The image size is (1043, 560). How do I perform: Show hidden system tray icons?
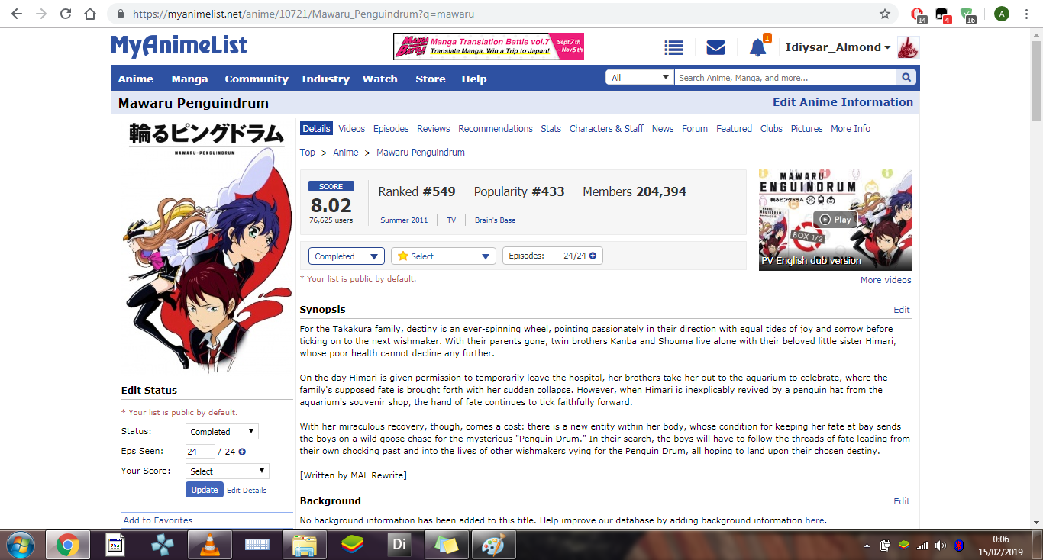click(x=867, y=546)
